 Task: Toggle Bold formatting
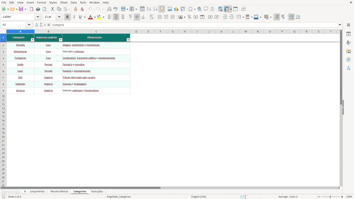67,17
